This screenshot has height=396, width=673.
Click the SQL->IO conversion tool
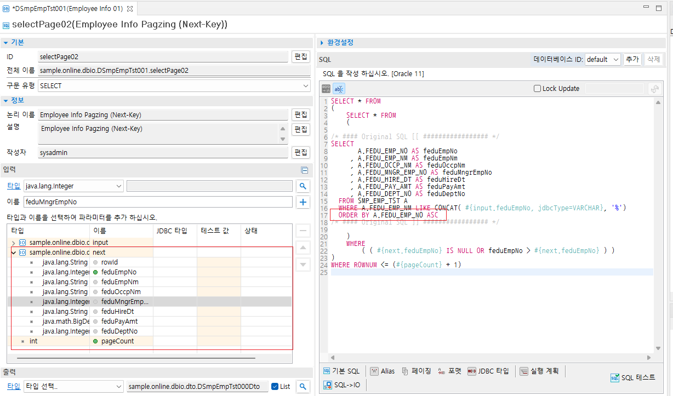[342, 385]
